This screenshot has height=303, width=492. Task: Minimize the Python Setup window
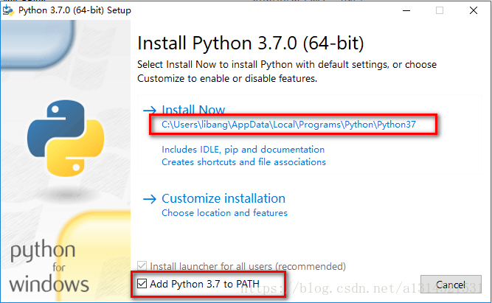(x=406, y=10)
